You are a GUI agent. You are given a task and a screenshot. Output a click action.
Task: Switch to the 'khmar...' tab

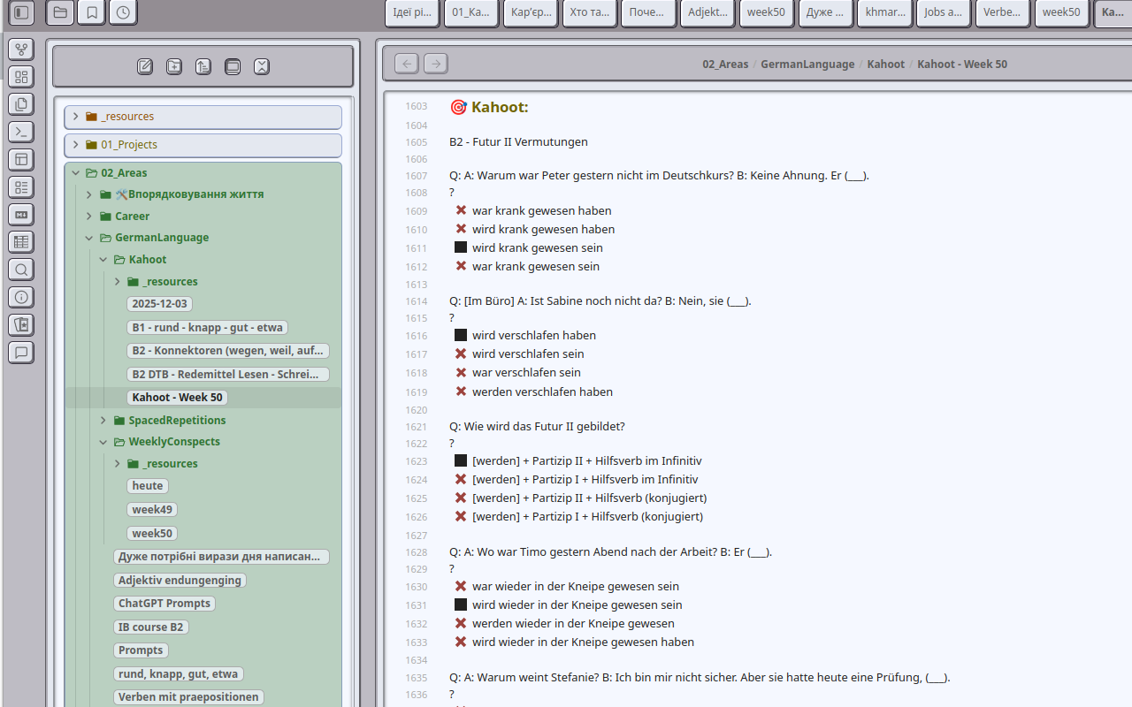pyautogui.click(x=885, y=13)
